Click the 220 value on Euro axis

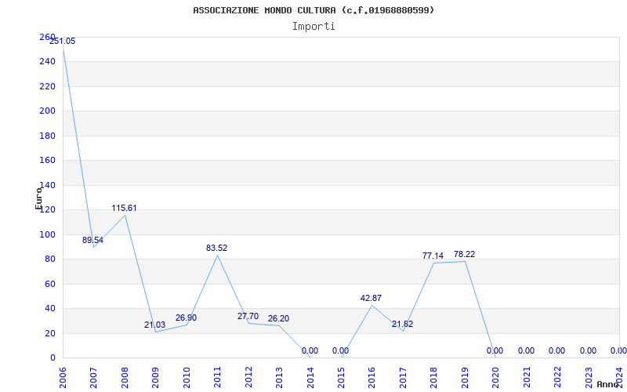tap(47, 86)
